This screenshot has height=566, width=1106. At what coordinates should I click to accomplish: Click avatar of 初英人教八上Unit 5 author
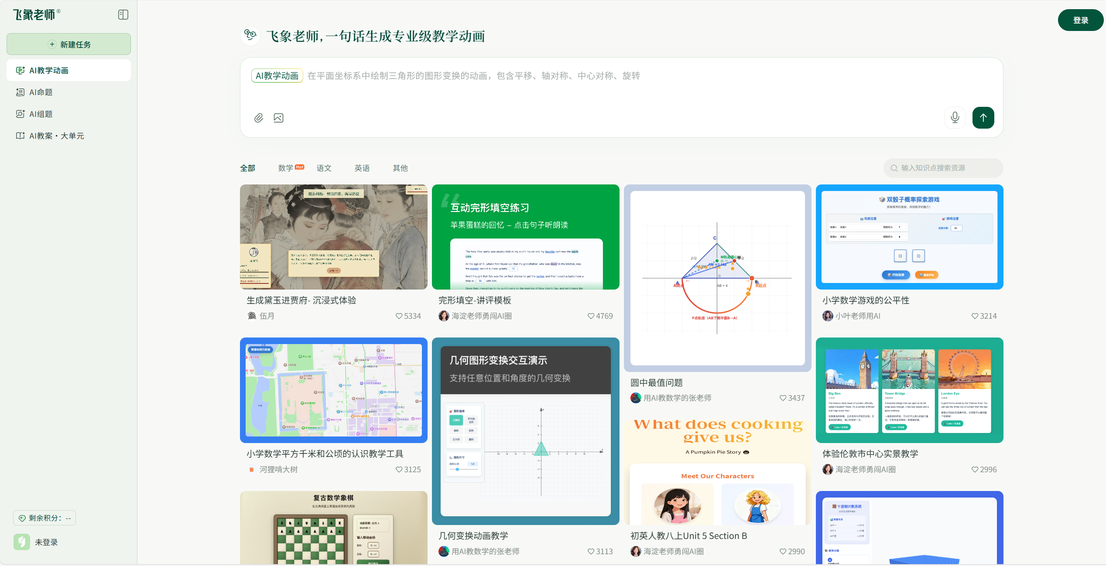click(636, 551)
